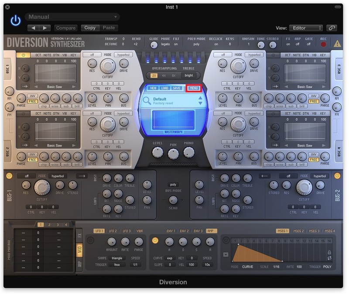Switch to MSEG 3 tab
The image size is (349, 294).
314,231
